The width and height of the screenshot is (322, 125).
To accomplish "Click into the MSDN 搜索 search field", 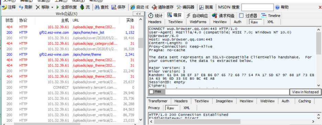I will (x=257, y=8).
